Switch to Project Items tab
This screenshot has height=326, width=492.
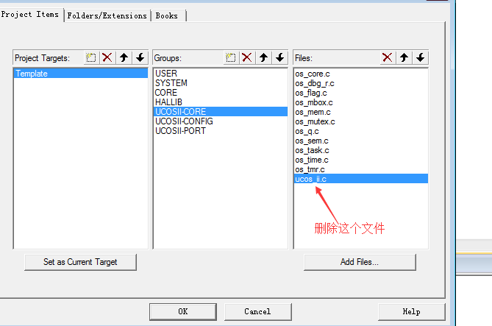pyautogui.click(x=30, y=15)
